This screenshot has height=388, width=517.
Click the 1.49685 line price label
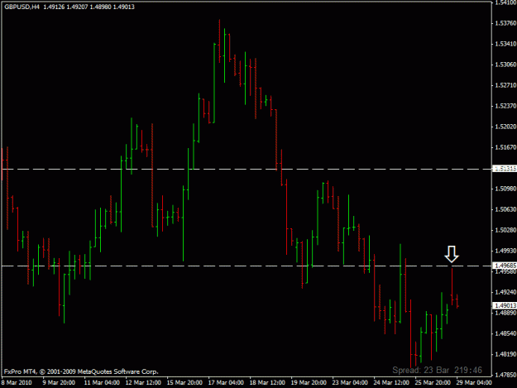505,266
